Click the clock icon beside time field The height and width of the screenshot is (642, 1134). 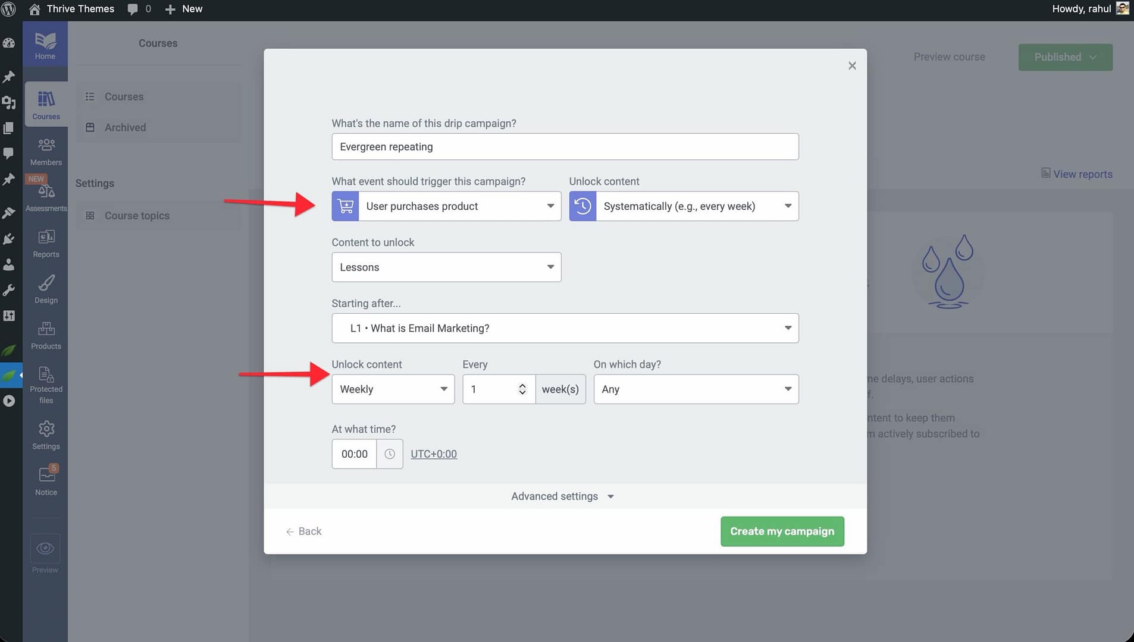pos(390,454)
